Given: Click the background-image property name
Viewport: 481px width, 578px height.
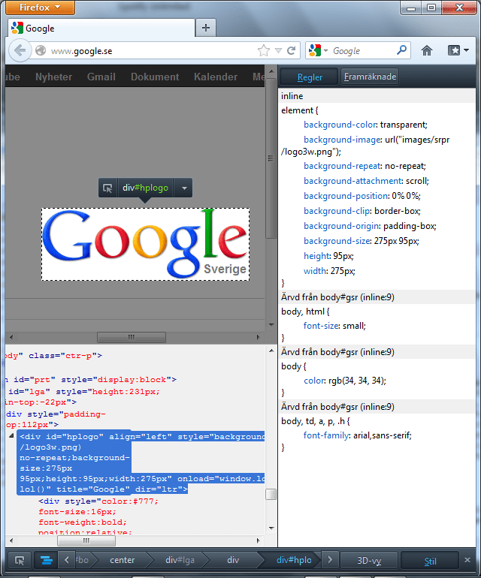Looking at the screenshot, I should 342,140.
